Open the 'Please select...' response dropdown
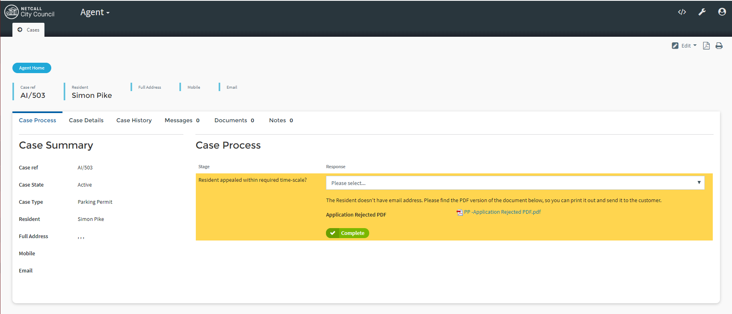 [515, 183]
